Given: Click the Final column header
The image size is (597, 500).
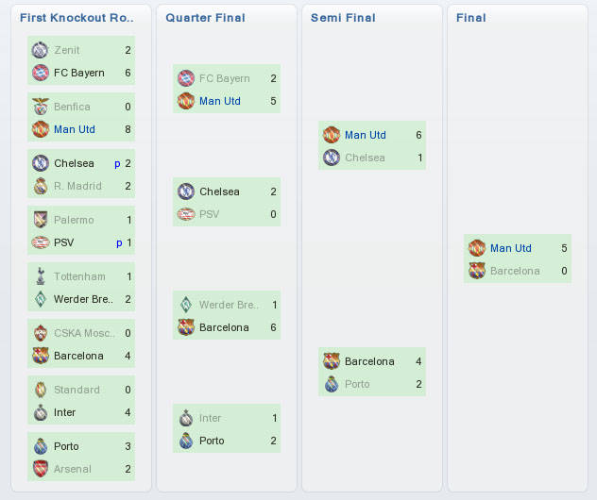Looking at the screenshot, I should click(x=471, y=18).
